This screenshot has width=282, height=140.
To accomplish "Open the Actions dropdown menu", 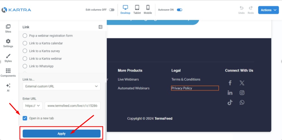I will coord(268,10).
